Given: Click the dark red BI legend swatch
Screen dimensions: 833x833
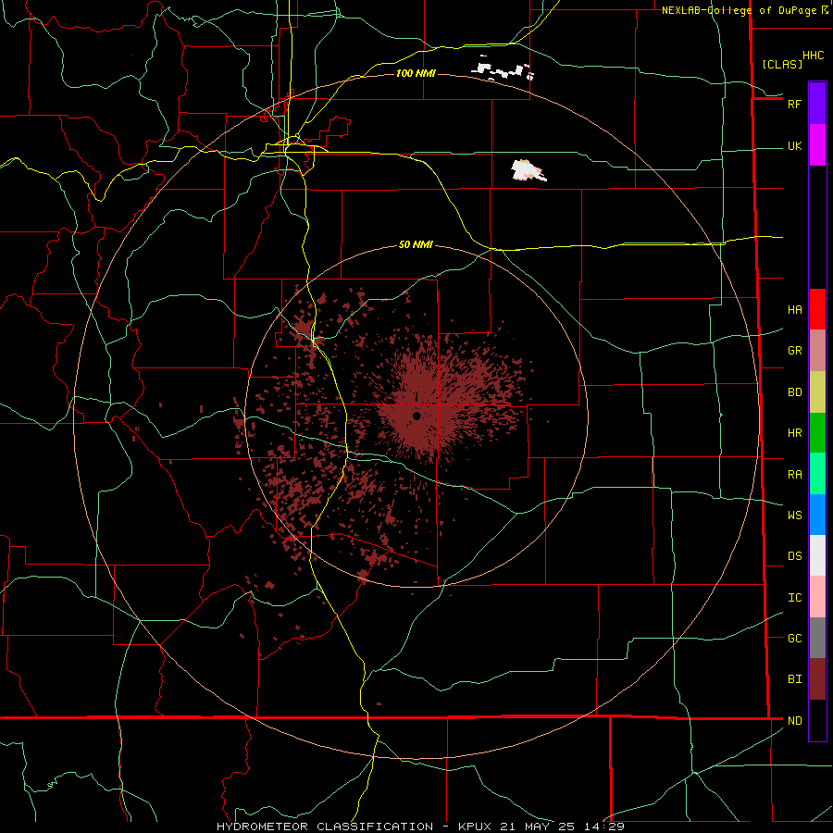Looking at the screenshot, I should 817,679.
